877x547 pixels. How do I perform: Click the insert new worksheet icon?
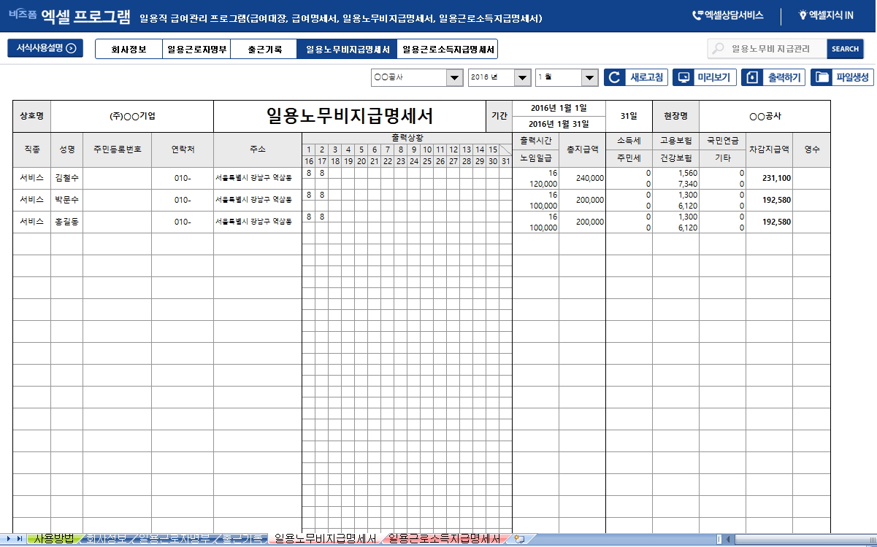click(x=519, y=539)
